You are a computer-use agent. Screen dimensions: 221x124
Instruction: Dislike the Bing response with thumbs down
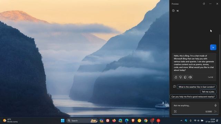(x=180, y=77)
